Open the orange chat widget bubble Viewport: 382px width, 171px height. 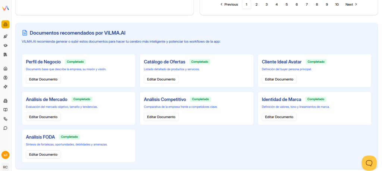click(369, 163)
